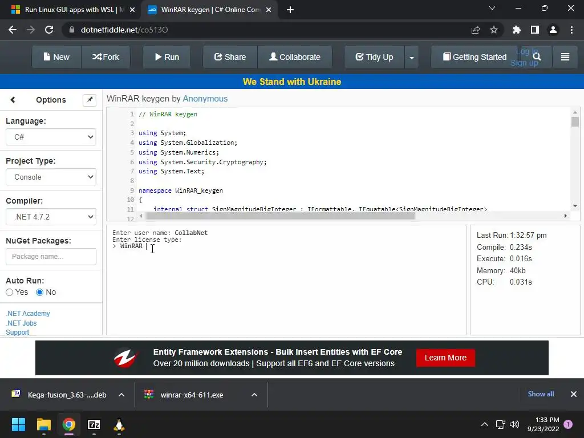Fork this fiddle
The image size is (584, 438).
point(106,57)
